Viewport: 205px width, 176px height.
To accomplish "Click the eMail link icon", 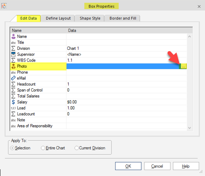I will (13, 78).
